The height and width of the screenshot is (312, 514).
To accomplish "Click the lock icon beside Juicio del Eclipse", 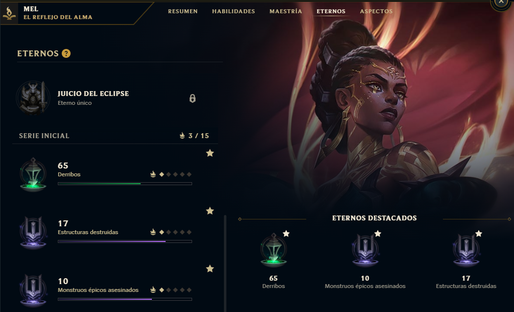I will (193, 98).
